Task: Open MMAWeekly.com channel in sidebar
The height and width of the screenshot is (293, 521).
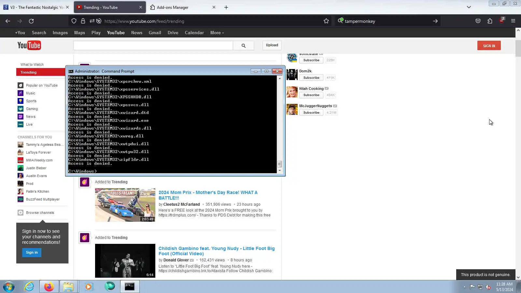Action: 39,160
